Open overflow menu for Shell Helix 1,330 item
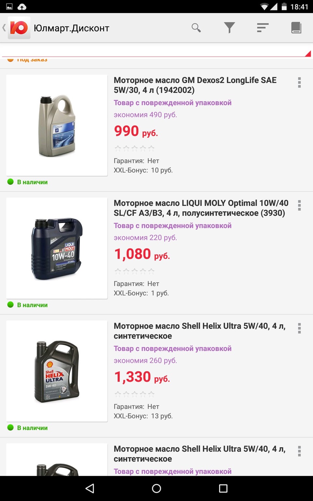 point(299,328)
